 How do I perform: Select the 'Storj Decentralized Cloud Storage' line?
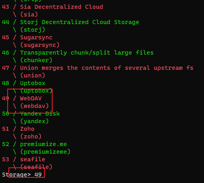click(71, 22)
